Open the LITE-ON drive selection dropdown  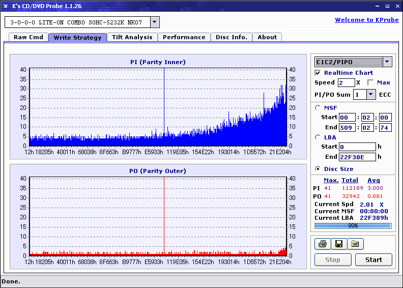click(155, 22)
